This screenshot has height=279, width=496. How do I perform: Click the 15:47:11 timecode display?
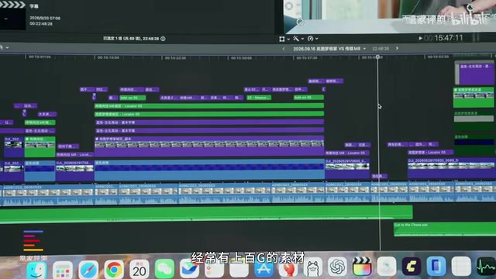click(449, 38)
